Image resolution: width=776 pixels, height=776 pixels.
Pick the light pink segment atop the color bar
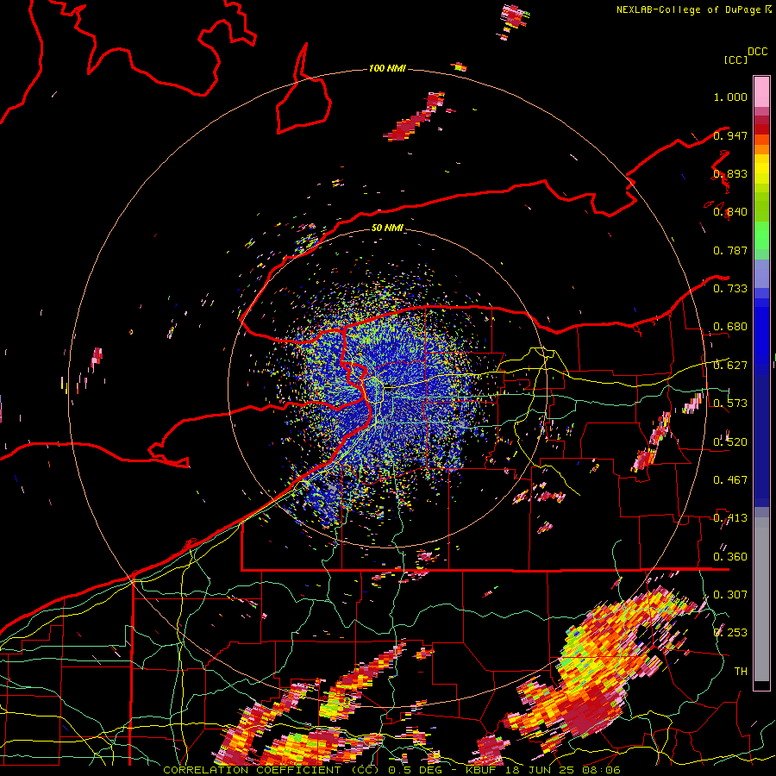click(x=761, y=91)
